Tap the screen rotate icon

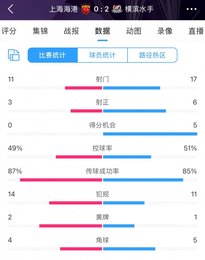click(14, 55)
